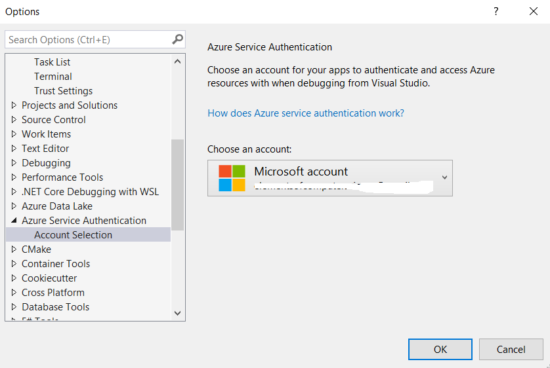Screen dimensions: 550x368
Task: Select the Task List tree item
Action: pos(53,62)
